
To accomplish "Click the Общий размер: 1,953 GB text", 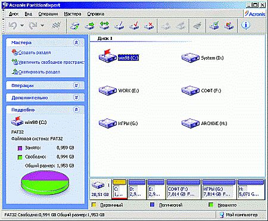I will point(49,166).
